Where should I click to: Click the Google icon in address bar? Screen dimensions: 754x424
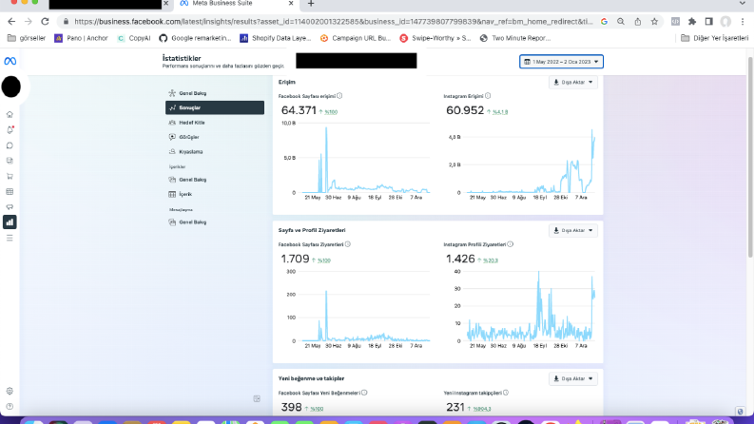click(604, 21)
